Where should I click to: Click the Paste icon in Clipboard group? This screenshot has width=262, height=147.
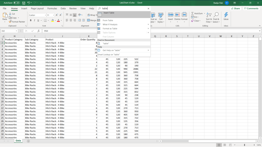5,15
